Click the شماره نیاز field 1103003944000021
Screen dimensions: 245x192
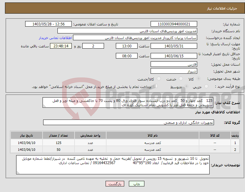tap(174, 24)
